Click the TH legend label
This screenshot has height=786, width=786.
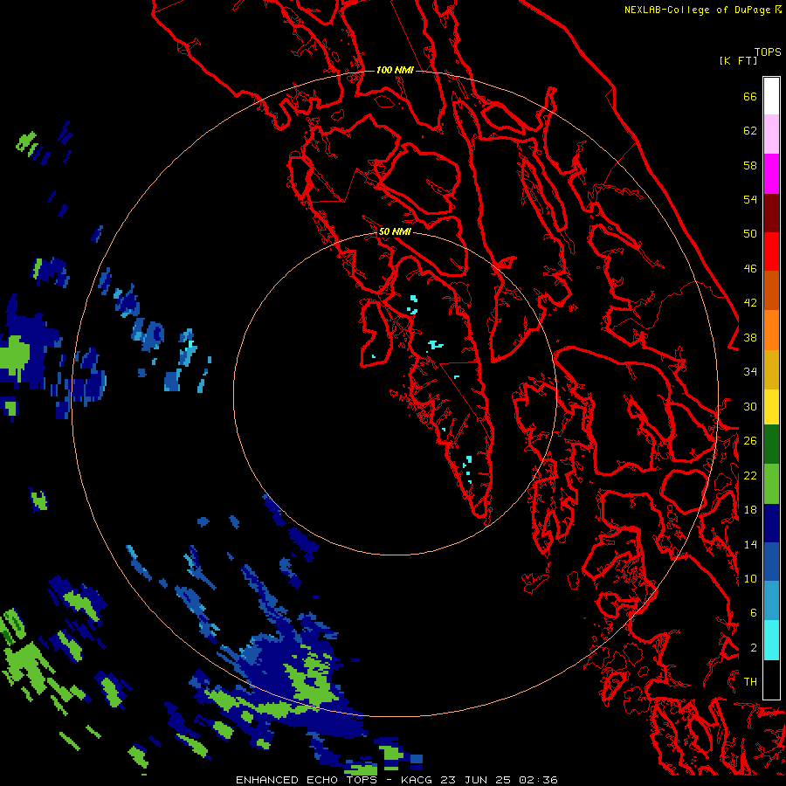pos(750,682)
